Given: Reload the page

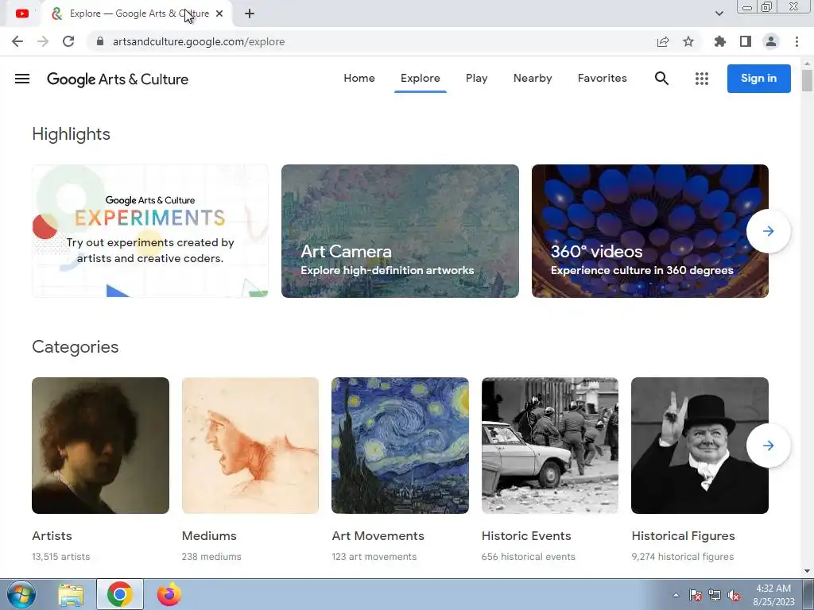Looking at the screenshot, I should tap(68, 41).
